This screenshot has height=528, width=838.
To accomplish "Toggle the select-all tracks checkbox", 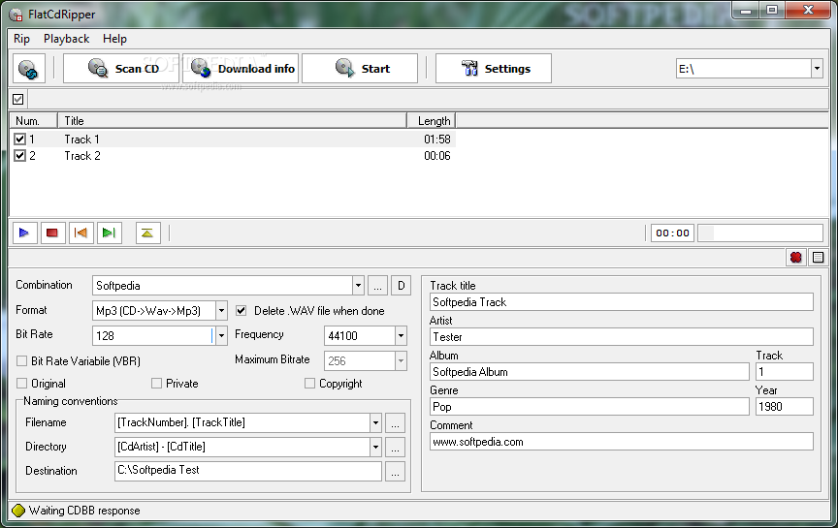I will click(x=18, y=99).
